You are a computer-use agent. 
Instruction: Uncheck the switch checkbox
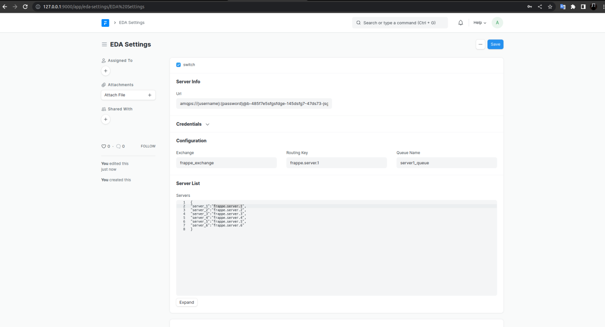click(x=178, y=65)
